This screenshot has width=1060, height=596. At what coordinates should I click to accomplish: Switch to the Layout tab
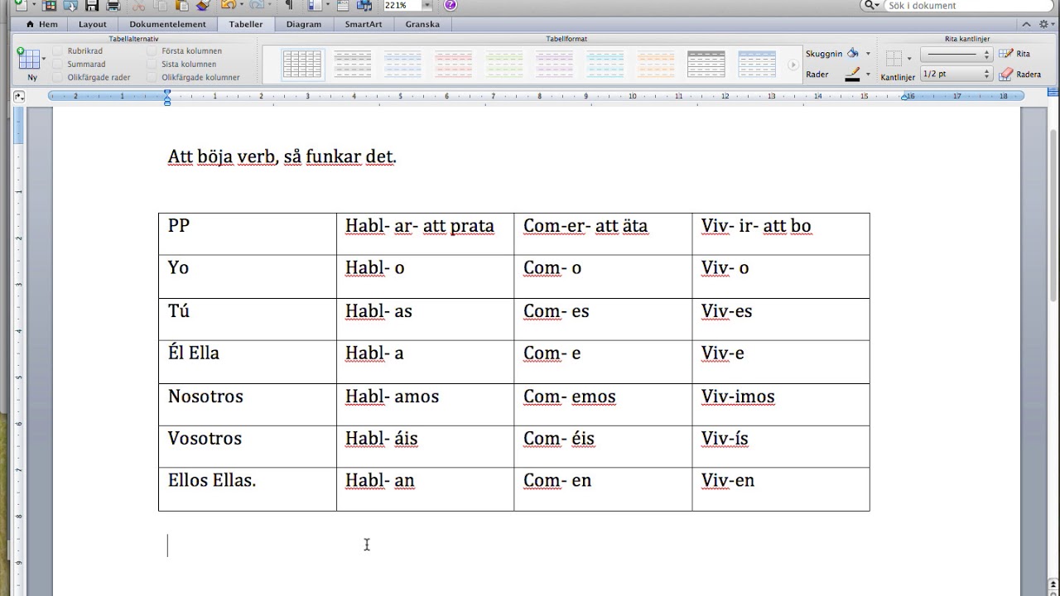93,24
